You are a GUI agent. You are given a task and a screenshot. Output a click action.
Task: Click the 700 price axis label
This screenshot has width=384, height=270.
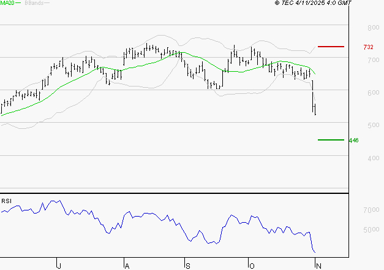point(374,60)
